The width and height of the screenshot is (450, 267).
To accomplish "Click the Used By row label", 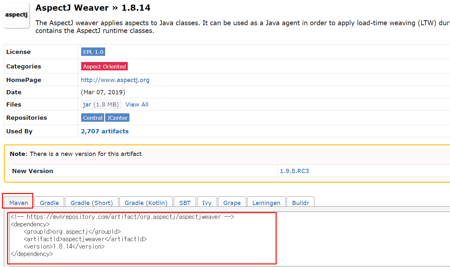I will point(19,131).
